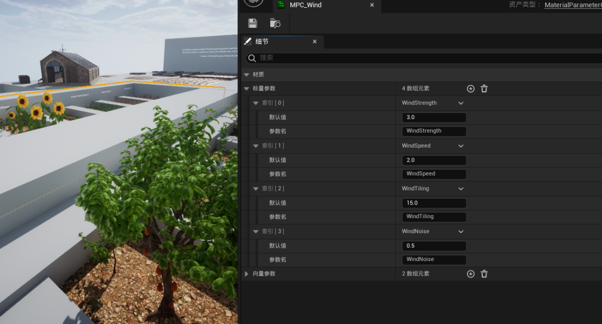602x324 pixels.
Task: Collapse 索引 [0] entry
Action: [256, 103]
